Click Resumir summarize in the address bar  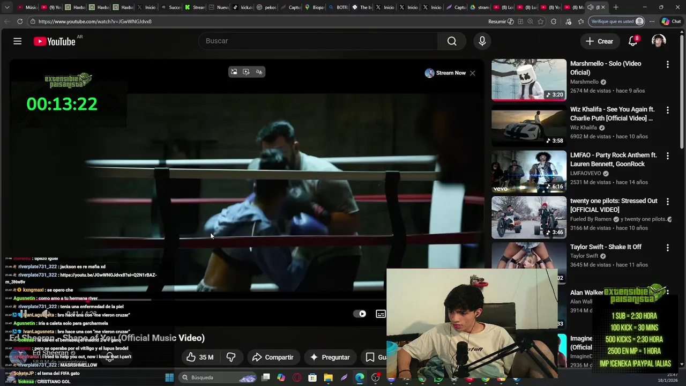point(501,21)
